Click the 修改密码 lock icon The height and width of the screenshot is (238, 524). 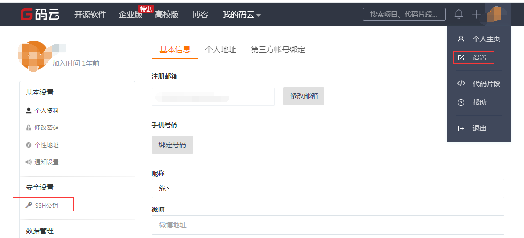click(x=29, y=128)
